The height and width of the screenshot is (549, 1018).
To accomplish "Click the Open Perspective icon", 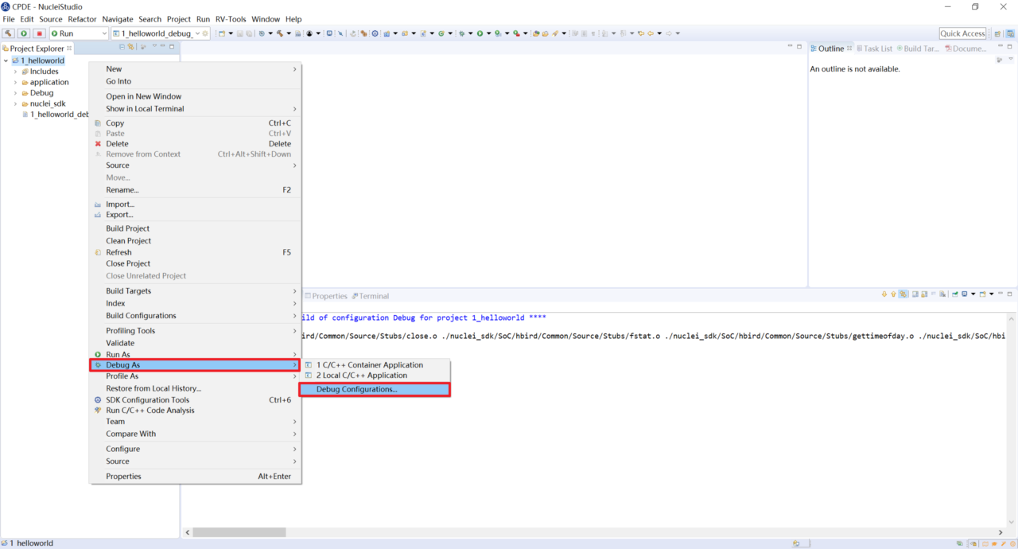I will [x=998, y=33].
